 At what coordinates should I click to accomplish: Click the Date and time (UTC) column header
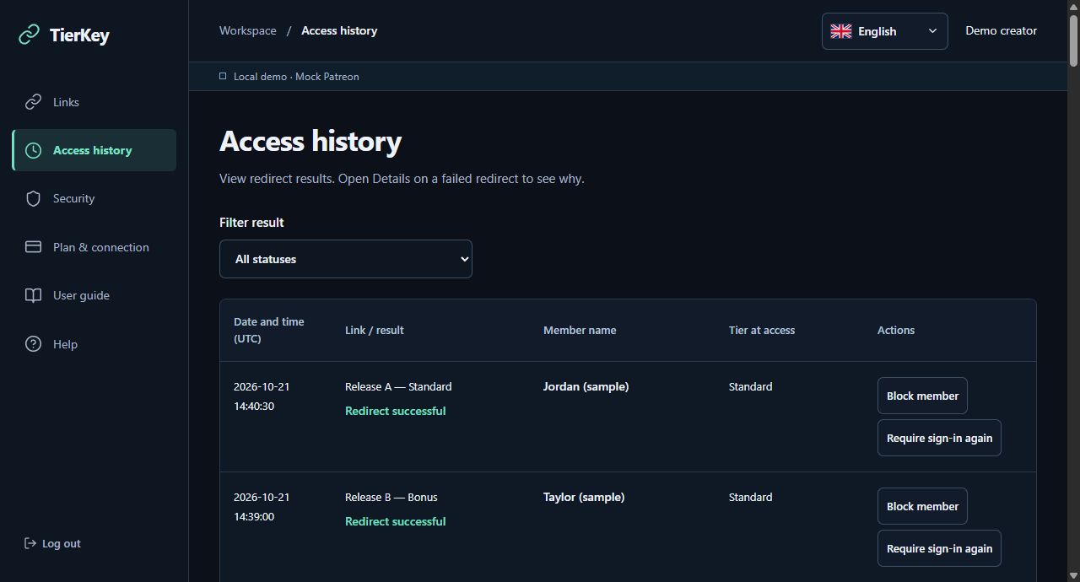(x=269, y=330)
